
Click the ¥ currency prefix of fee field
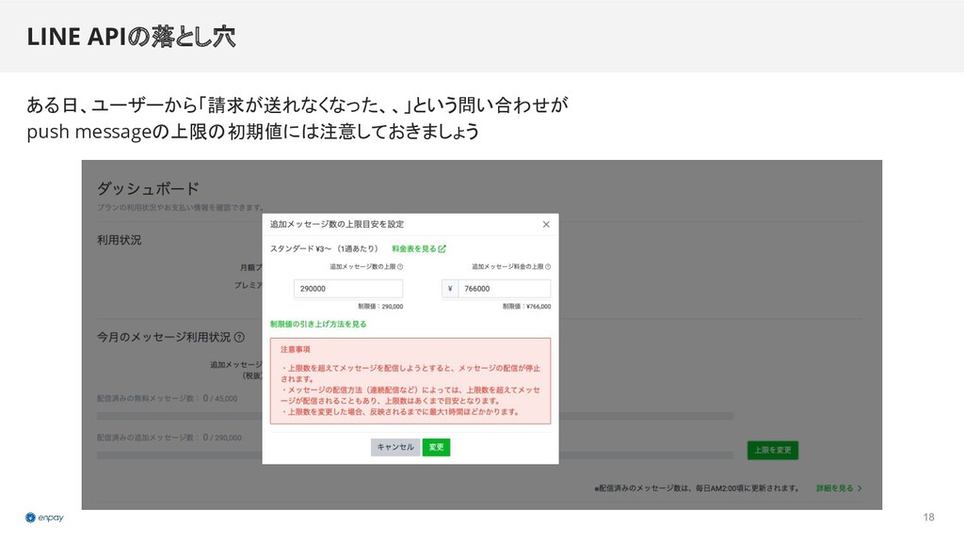450,289
